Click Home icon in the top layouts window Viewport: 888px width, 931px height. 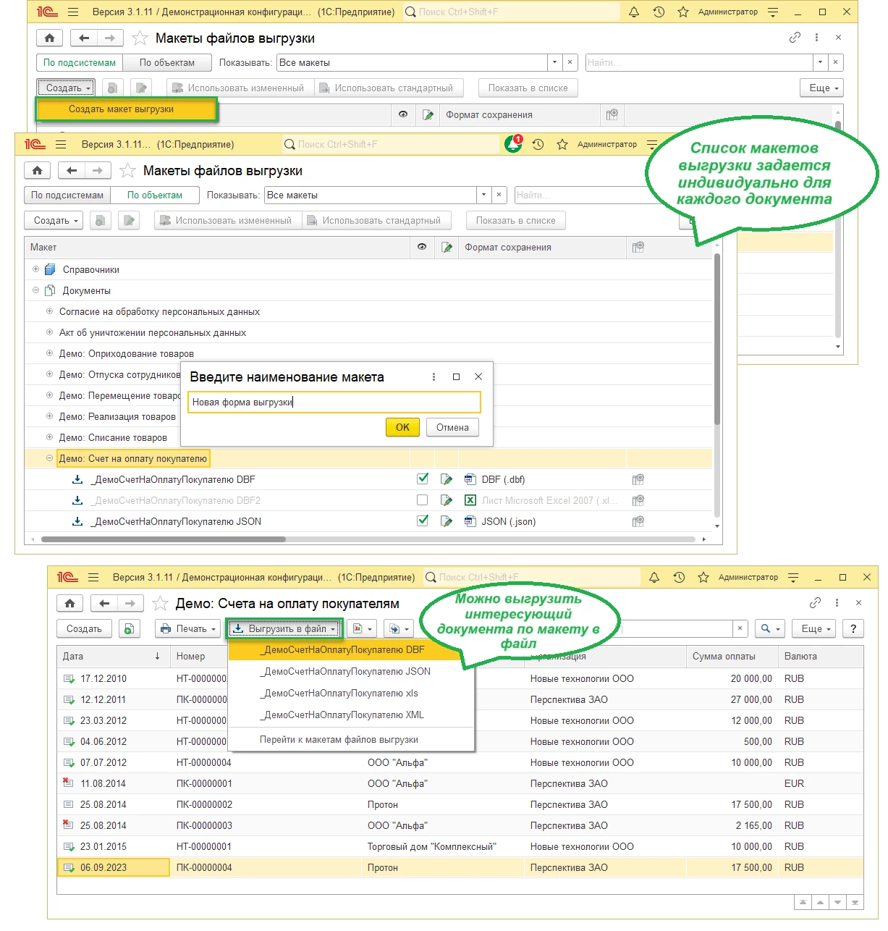(49, 38)
